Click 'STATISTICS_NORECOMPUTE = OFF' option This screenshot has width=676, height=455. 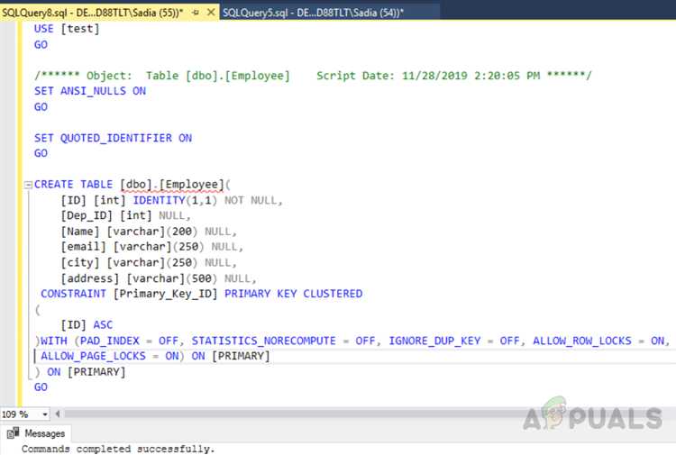pyautogui.click(x=283, y=341)
